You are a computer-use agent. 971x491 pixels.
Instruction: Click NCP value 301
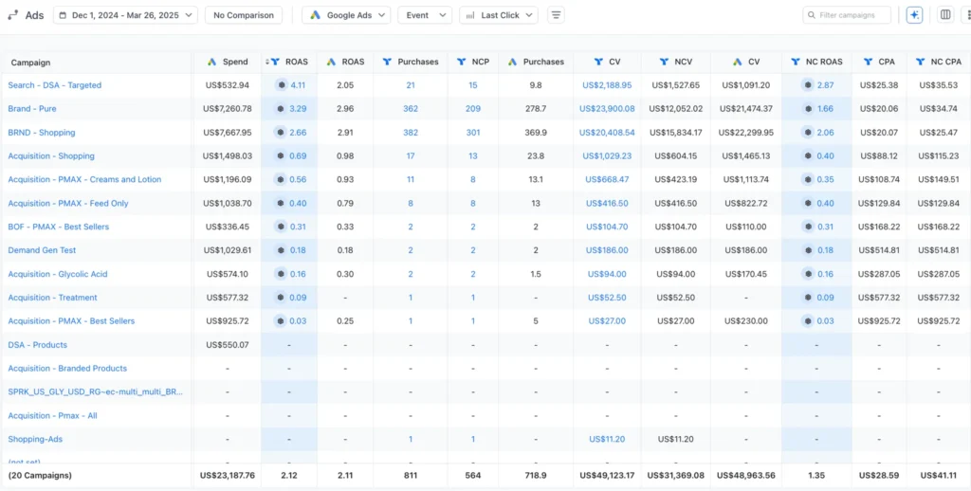473,133
